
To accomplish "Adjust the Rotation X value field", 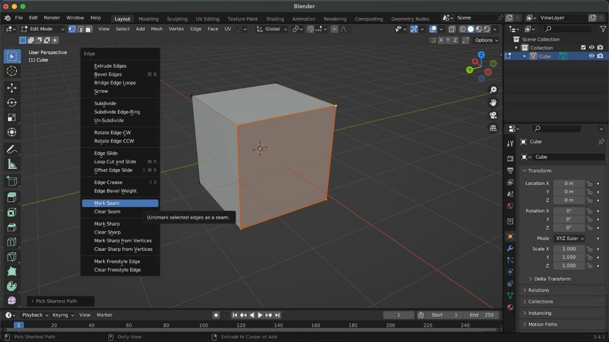I will (569, 211).
